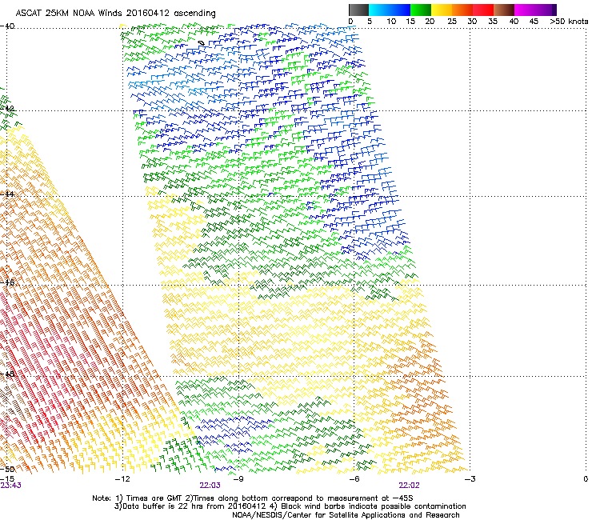Click the -40 latitude axis label
Image resolution: width=592 pixels, height=520 pixels.
(7, 26)
